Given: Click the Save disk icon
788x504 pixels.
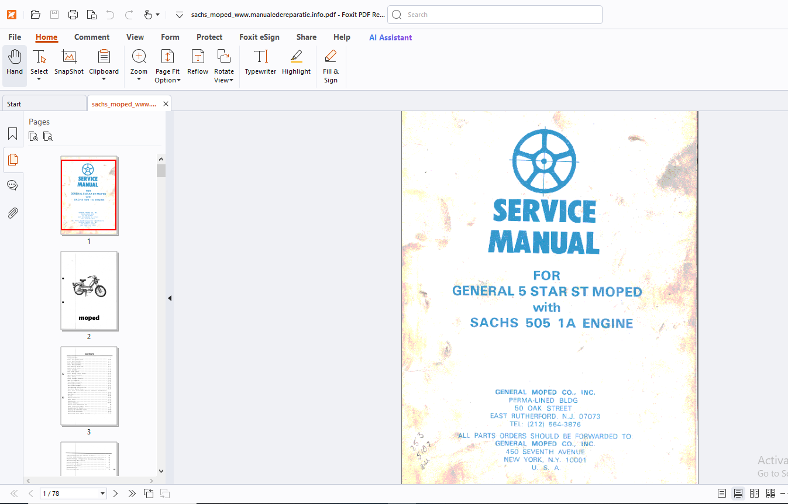Looking at the screenshot, I should pos(54,15).
